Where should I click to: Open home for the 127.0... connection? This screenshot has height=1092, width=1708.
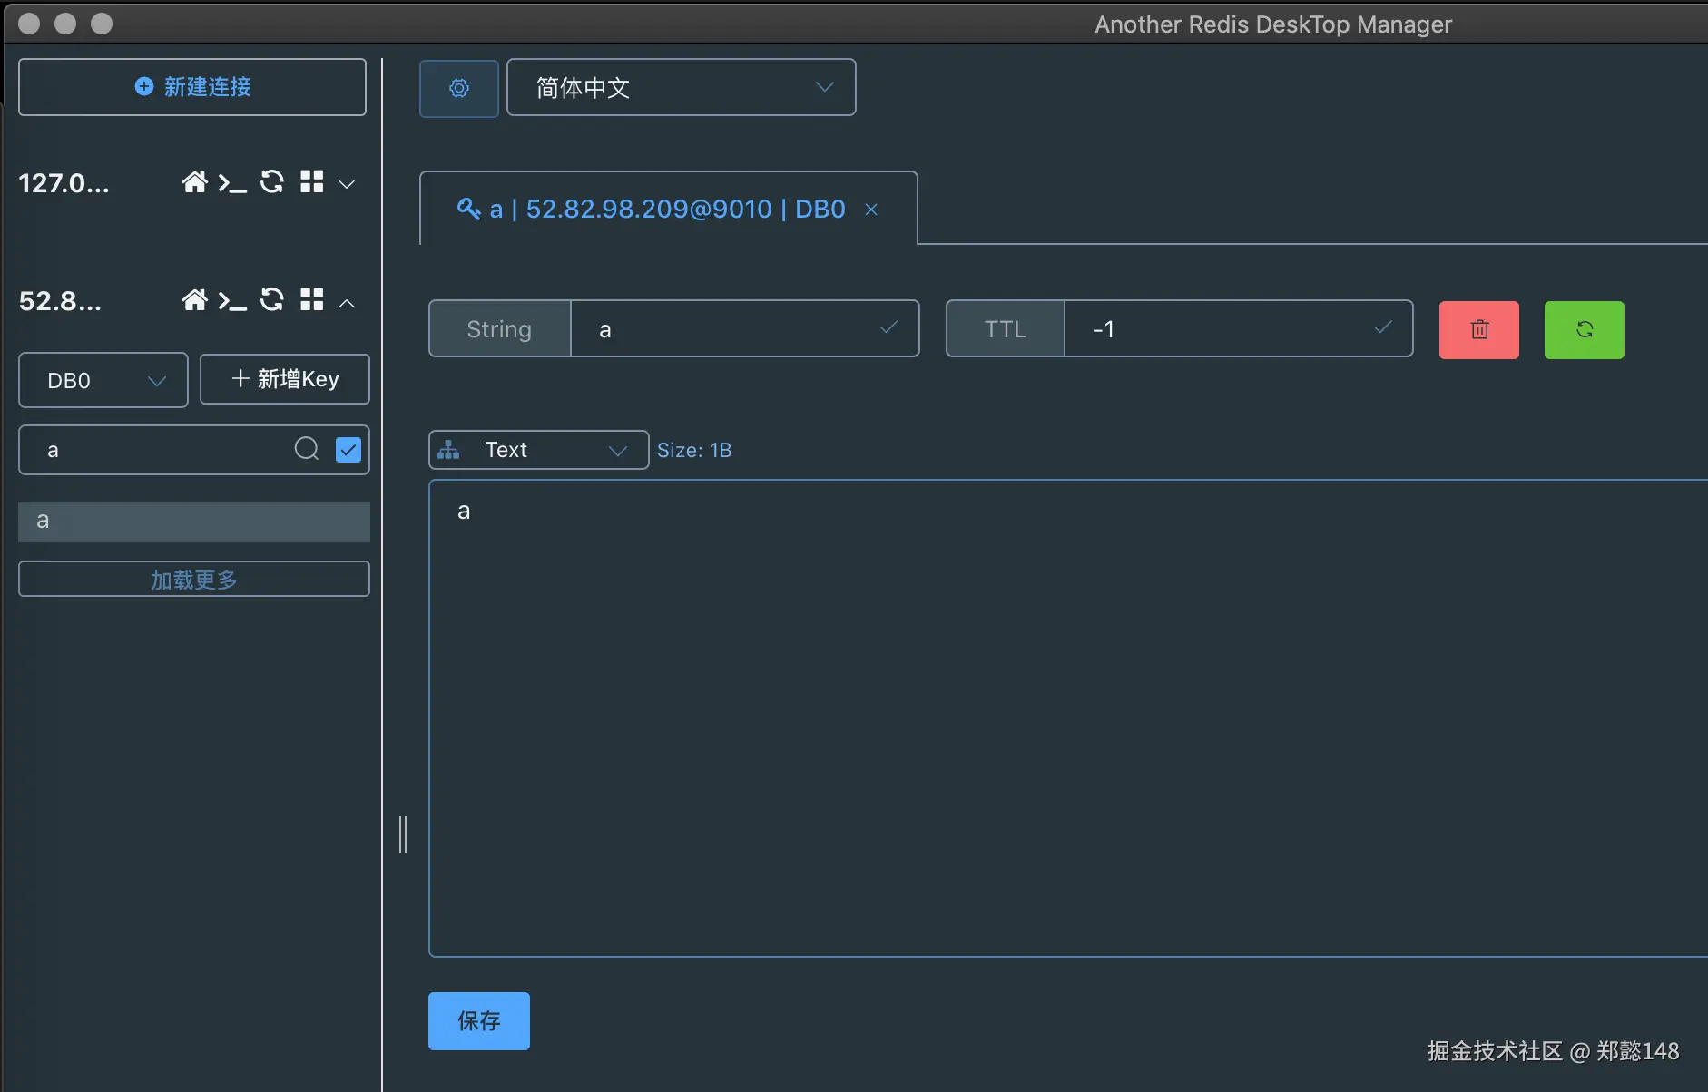click(194, 182)
